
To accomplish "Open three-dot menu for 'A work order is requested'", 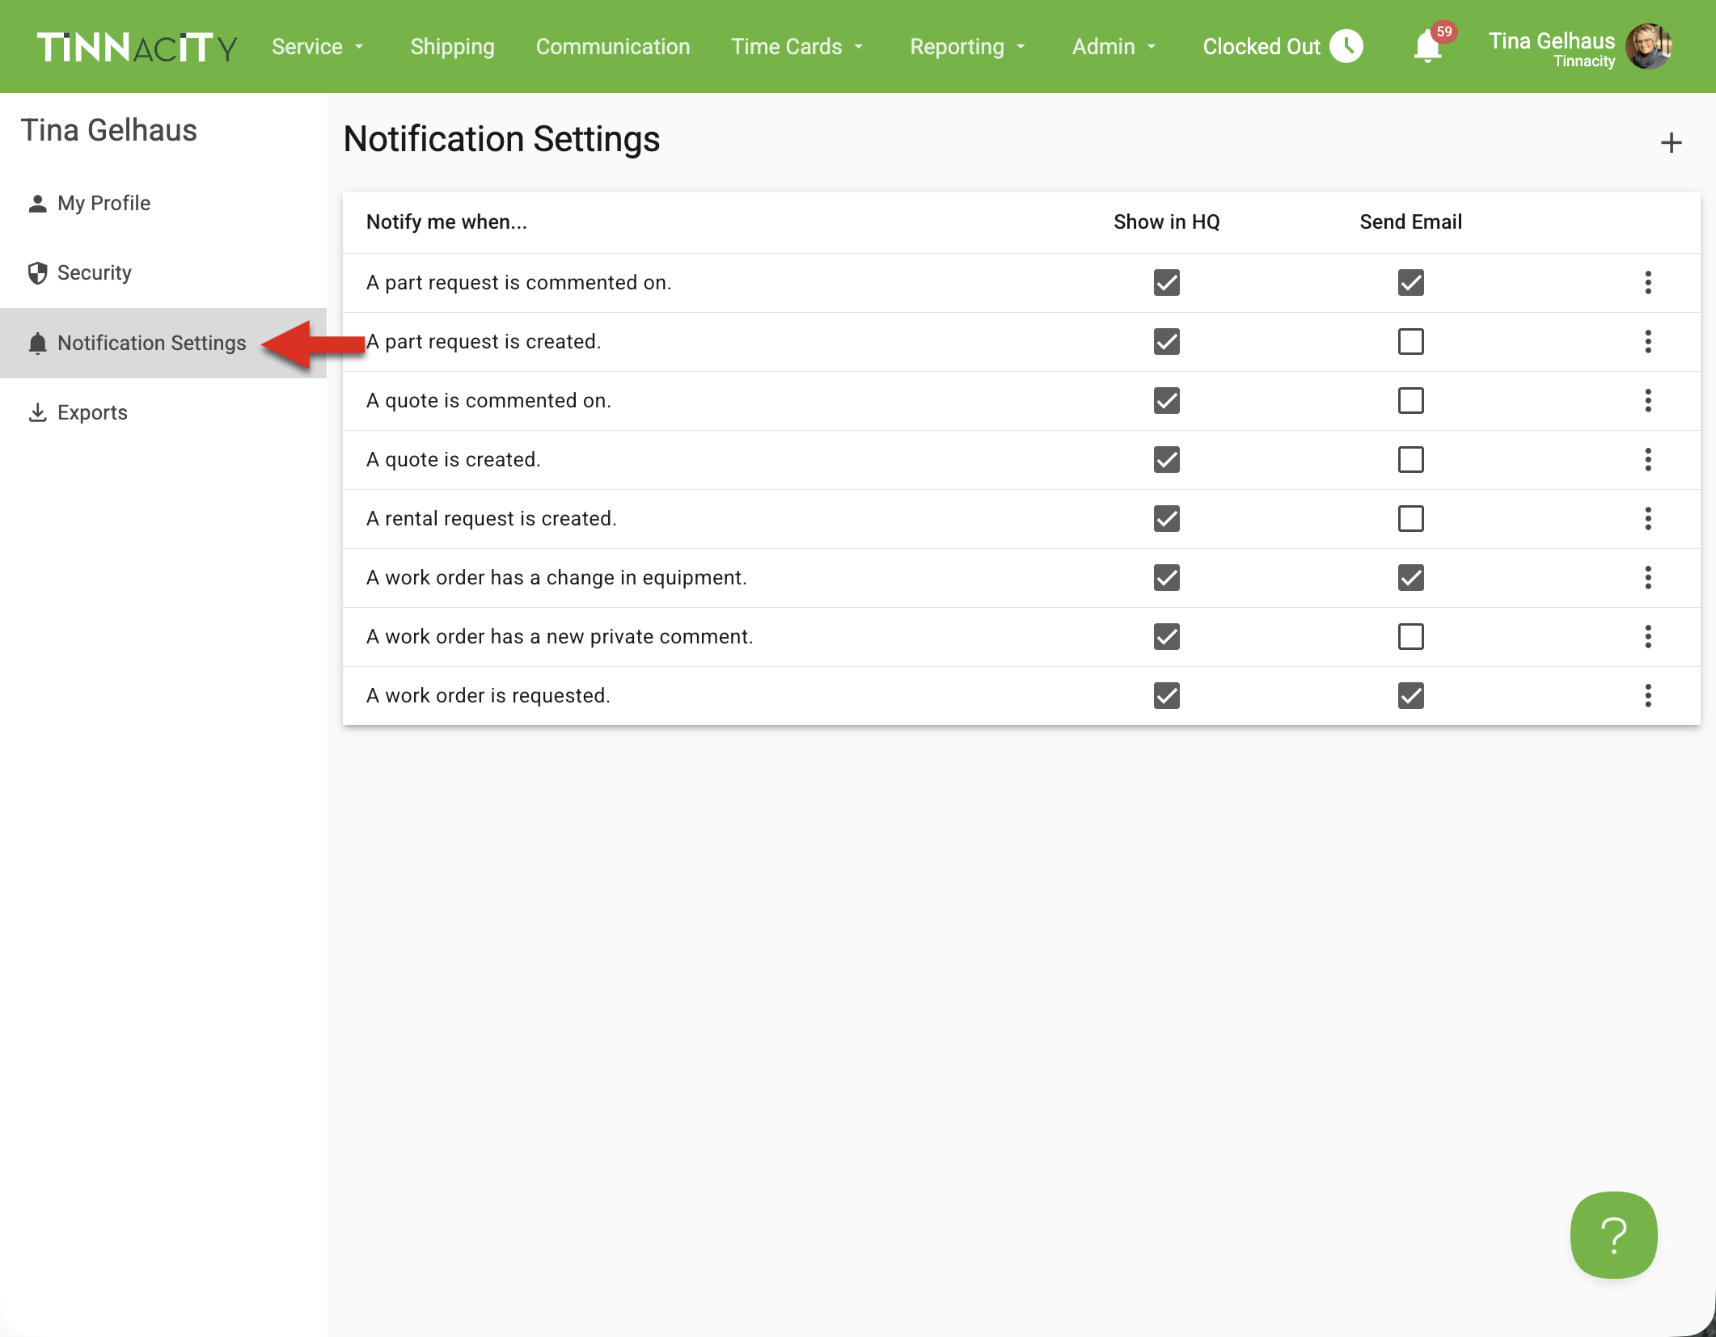I will pos(1647,696).
